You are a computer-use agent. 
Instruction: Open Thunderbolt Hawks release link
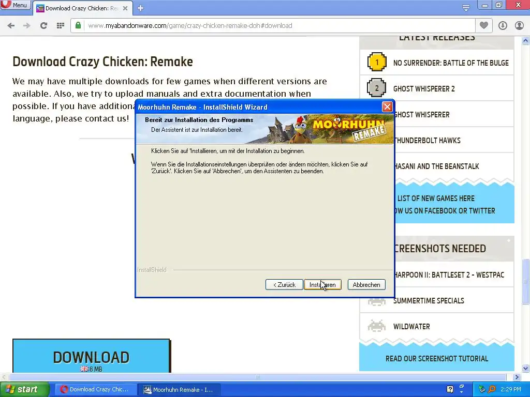(x=428, y=141)
